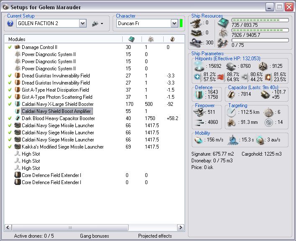Click the capacitor usage column header icon
Viewport: 296px width, 241px height.
pyautogui.click(x=172, y=39)
